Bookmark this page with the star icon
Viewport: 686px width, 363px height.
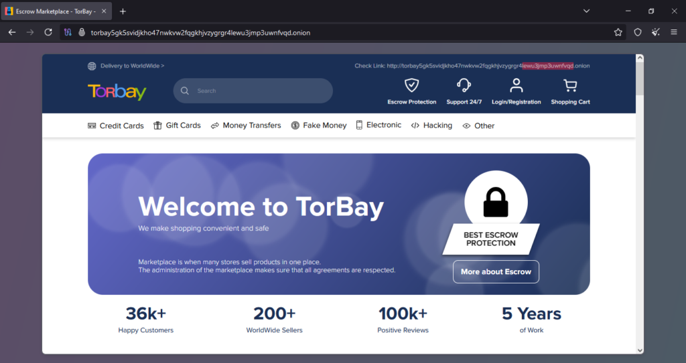pyautogui.click(x=618, y=32)
